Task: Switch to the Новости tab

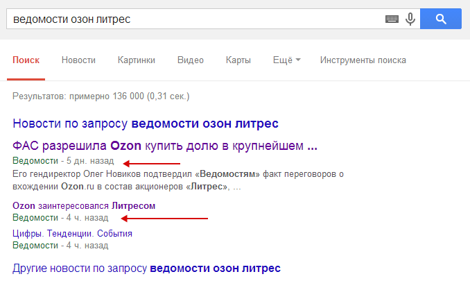Action: click(x=78, y=60)
